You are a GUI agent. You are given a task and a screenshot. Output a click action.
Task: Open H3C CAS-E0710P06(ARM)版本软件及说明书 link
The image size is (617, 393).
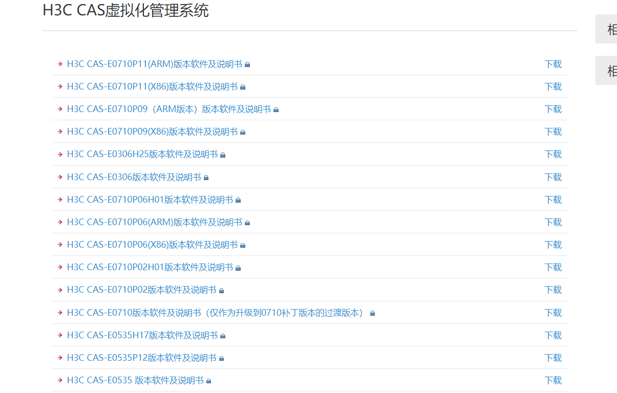pyautogui.click(x=155, y=222)
